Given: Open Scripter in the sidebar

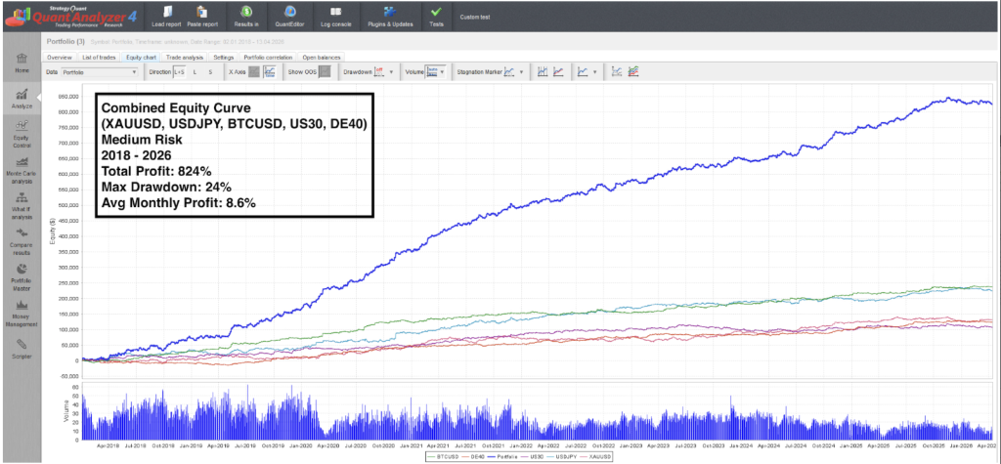Looking at the screenshot, I should click(x=22, y=348).
